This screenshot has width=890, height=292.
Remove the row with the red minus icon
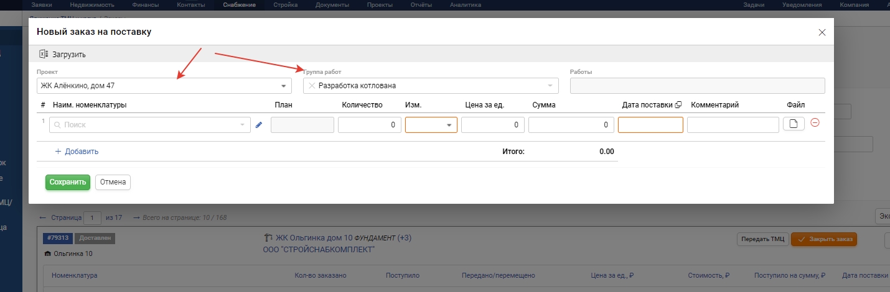pyautogui.click(x=815, y=123)
